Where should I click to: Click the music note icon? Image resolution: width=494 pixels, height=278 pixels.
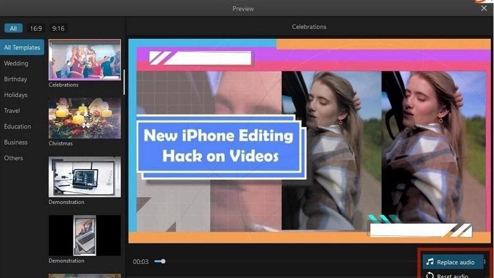click(x=430, y=261)
